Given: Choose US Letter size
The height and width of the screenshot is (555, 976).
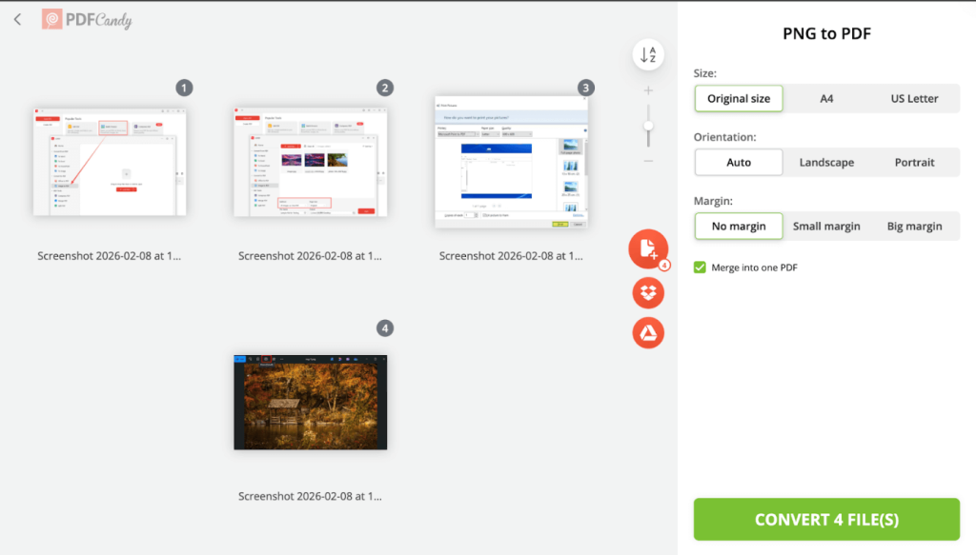Looking at the screenshot, I should [914, 98].
